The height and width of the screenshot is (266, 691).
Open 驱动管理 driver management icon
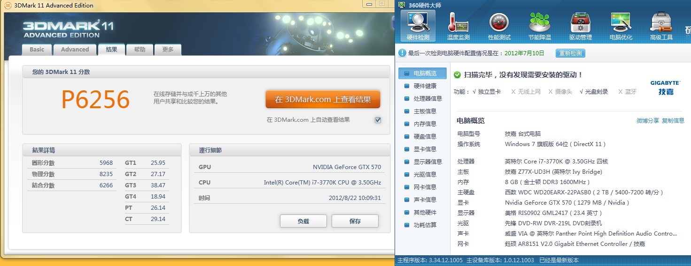pos(580,25)
